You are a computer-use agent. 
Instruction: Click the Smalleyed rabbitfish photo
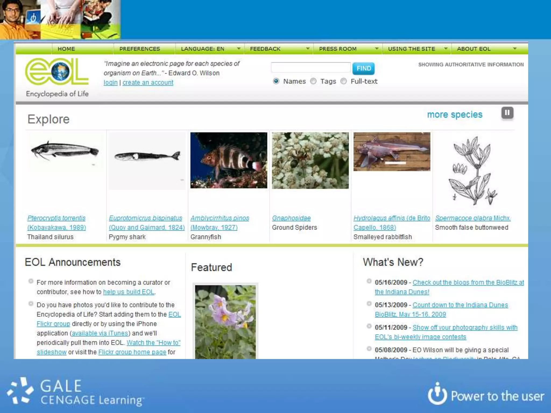pyautogui.click(x=392, y=152)
